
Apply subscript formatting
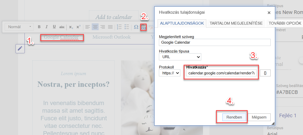(x=71, y=27)
